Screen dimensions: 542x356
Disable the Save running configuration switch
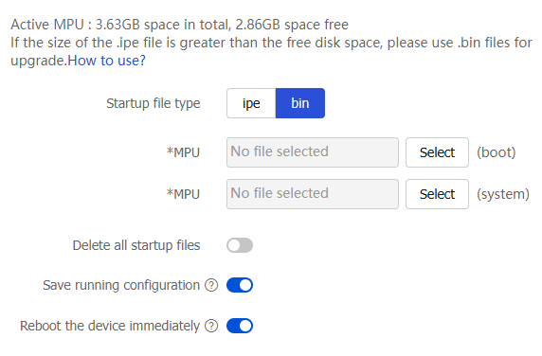click(240, 285)
